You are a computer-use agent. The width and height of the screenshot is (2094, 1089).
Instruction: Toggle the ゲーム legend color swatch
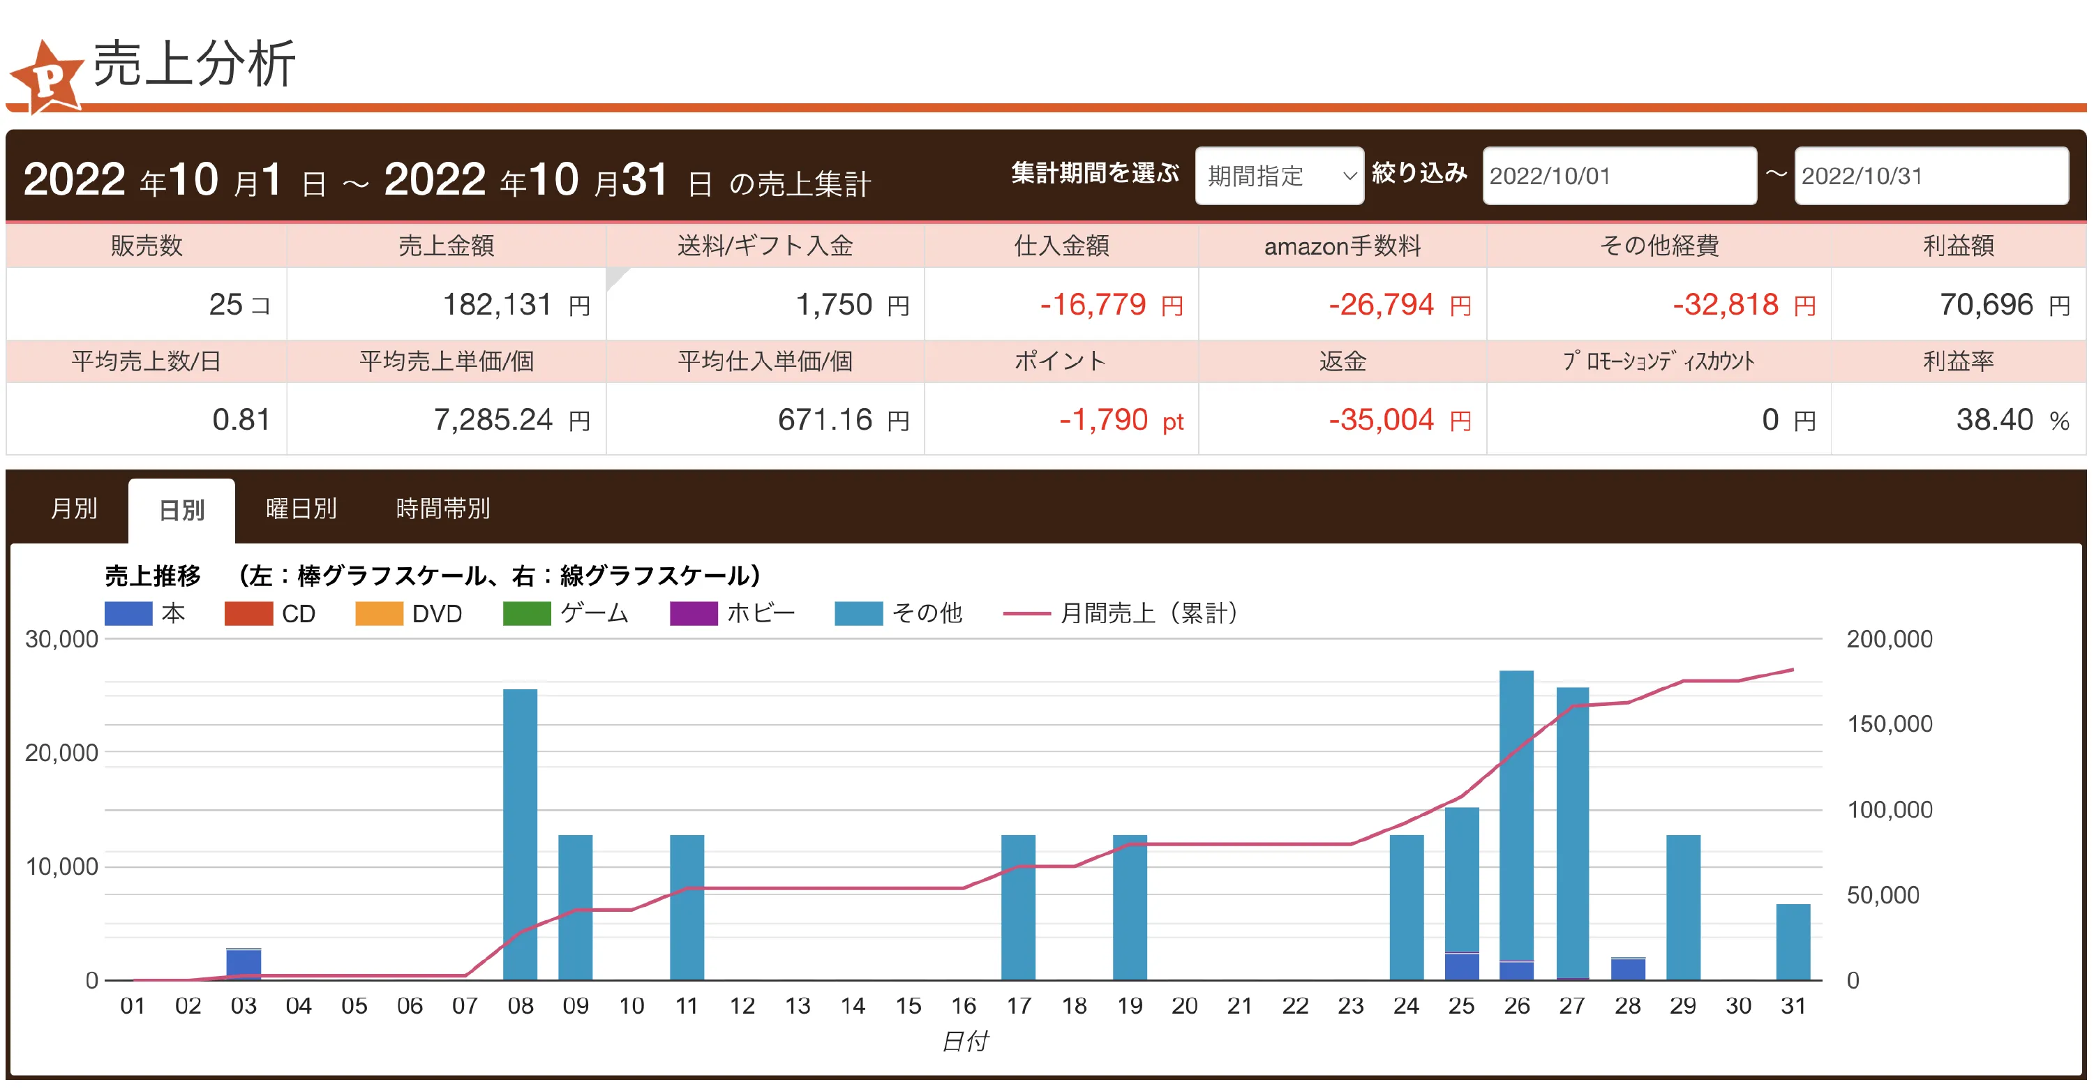(x=527, y=614)
